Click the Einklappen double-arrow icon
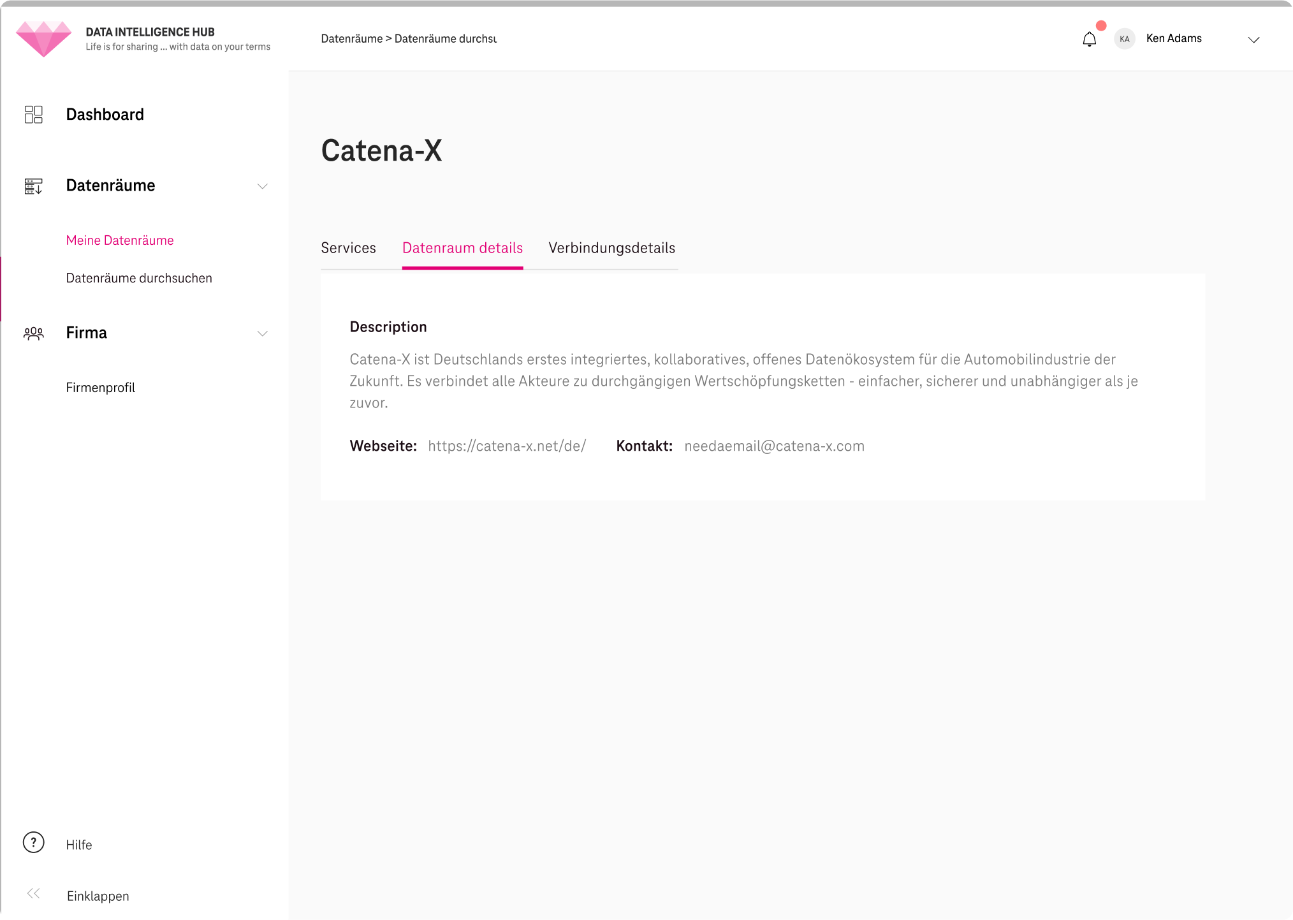 click(34, 894)
